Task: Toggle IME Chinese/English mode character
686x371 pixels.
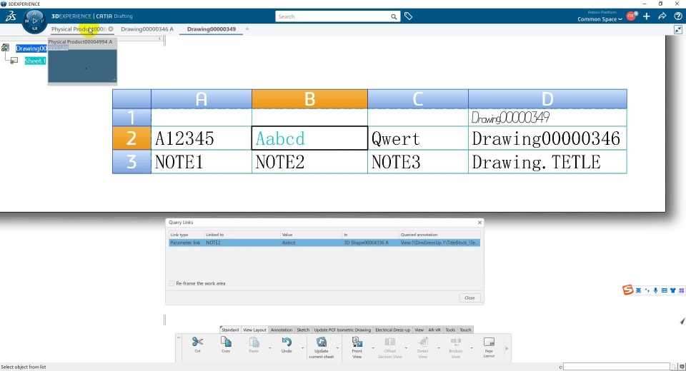Action: click(638, 290)
